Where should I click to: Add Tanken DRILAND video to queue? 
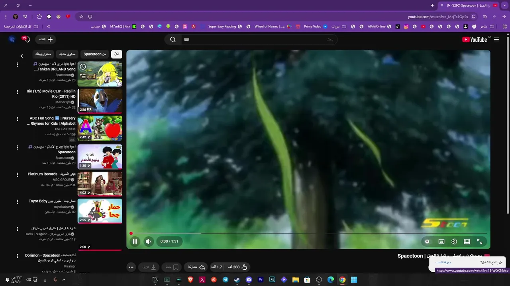click(x=83, y=75)
